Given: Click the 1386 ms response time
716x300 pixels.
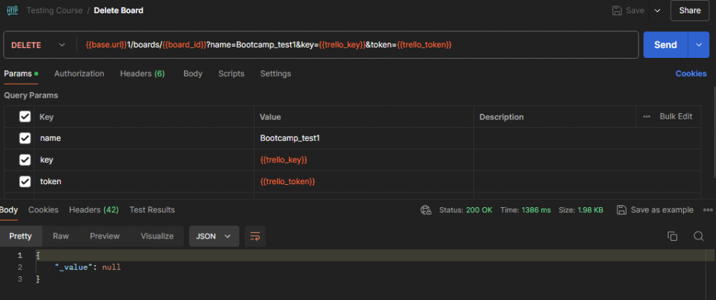Looking at the screenshot, I should pos(536,210).
